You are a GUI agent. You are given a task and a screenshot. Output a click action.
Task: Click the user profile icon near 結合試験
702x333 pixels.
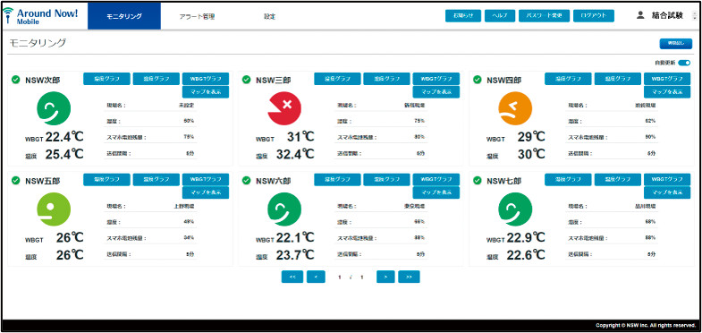(x=640, y=15)
